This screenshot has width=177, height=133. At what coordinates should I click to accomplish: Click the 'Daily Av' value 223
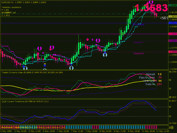pyautogui.click(x=159, y=84)
